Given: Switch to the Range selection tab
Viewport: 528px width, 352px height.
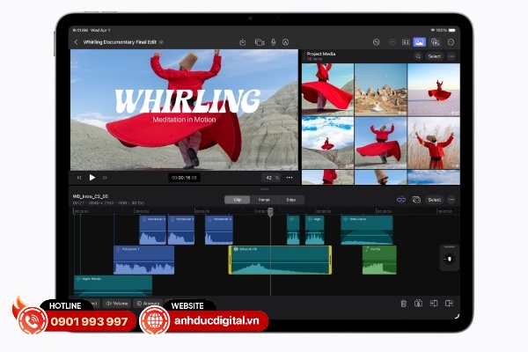Looking at the screenshot, I should point(264,200).
